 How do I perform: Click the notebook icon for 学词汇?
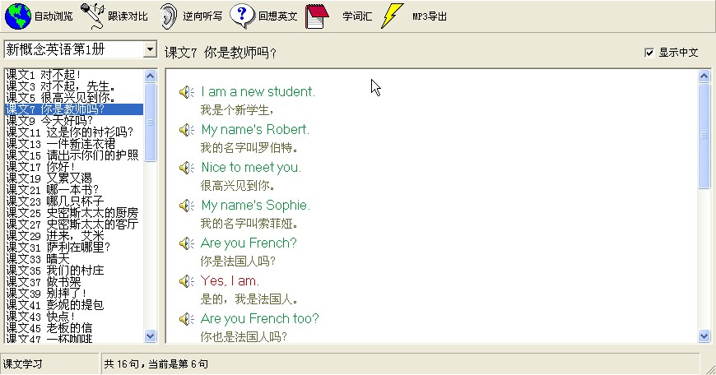[317, 16]
